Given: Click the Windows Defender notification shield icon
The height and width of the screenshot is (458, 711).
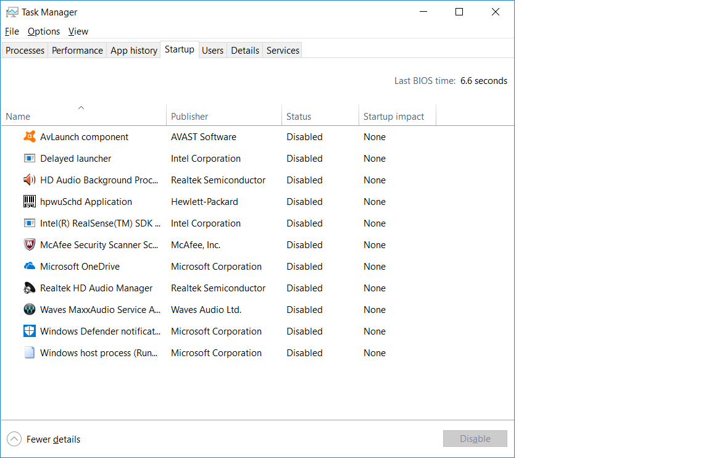Looking at the screenshot, I should click(30, 331).
